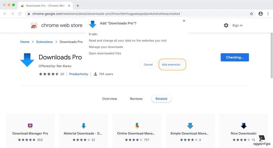
Task: Open web store settings gear
Action: point(226,25)
